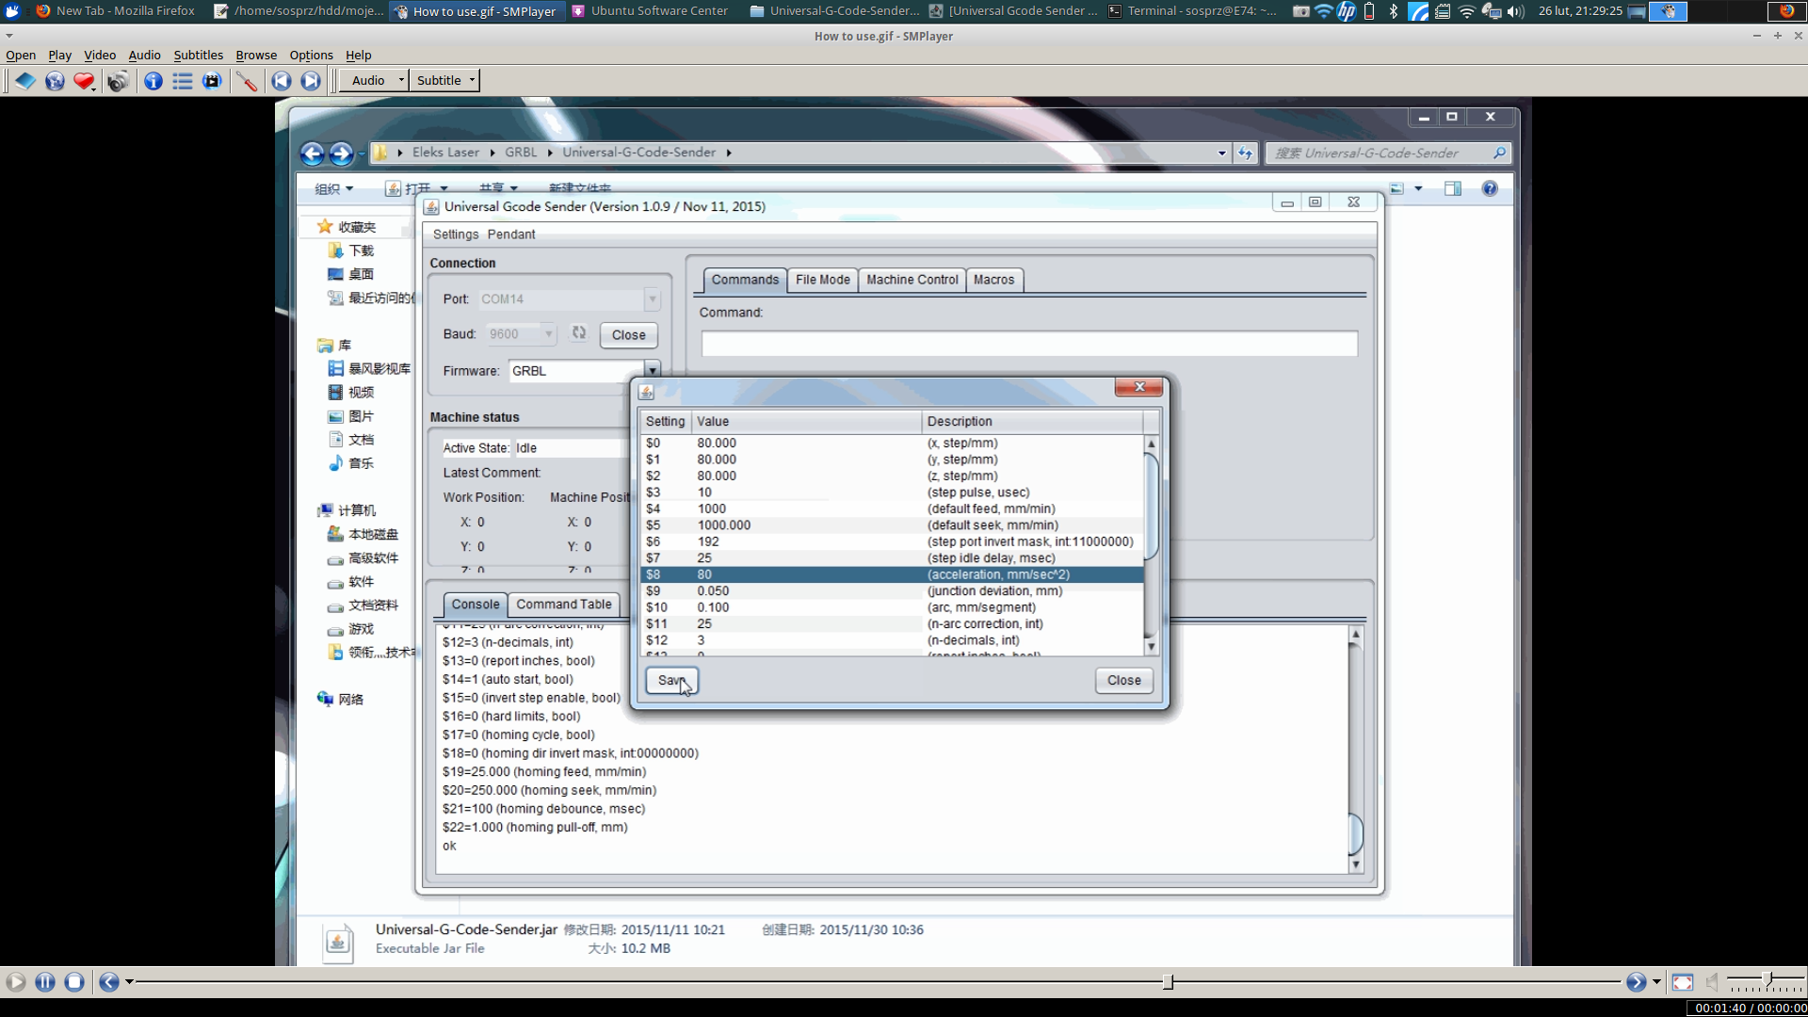
Task: Switch to New Tab Mozilla Firefox window
Action: pos(115,11)
